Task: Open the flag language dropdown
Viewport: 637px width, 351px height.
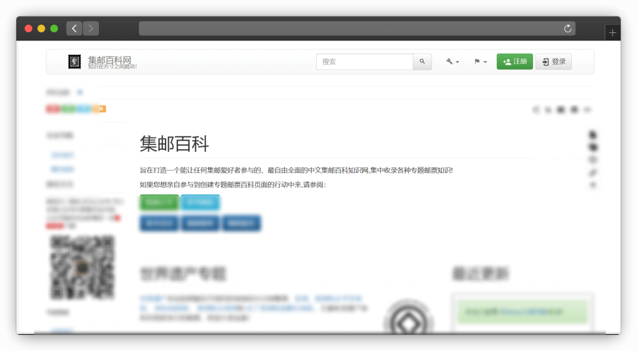Action: point(480,62)
